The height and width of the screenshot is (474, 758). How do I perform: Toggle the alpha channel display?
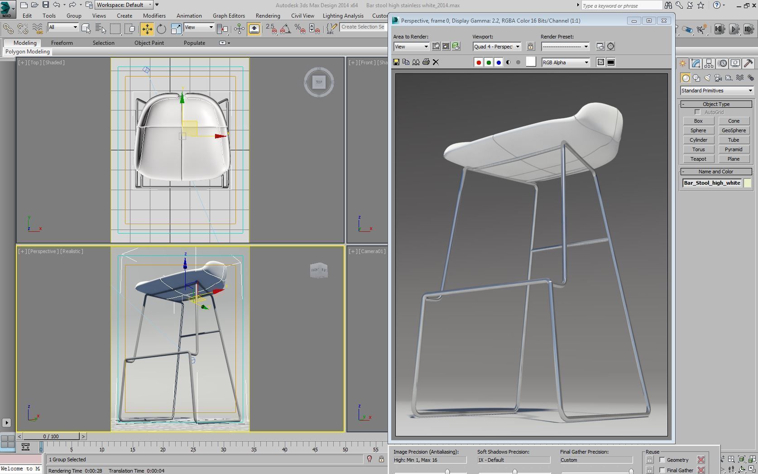tap(509, 62)
